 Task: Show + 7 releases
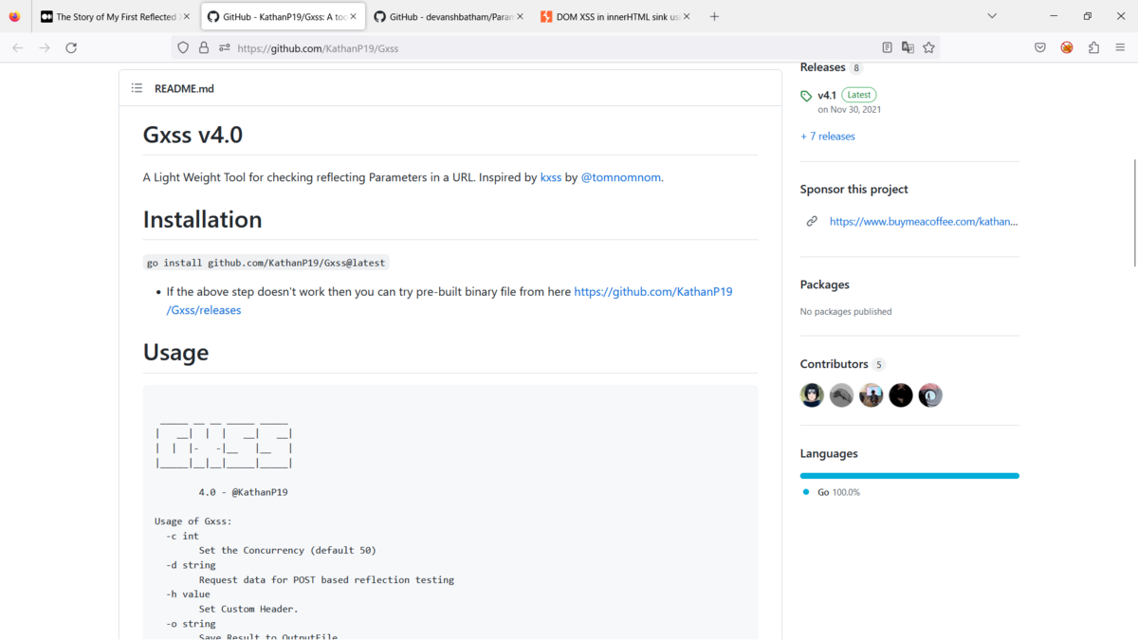(x=828, y=137)
